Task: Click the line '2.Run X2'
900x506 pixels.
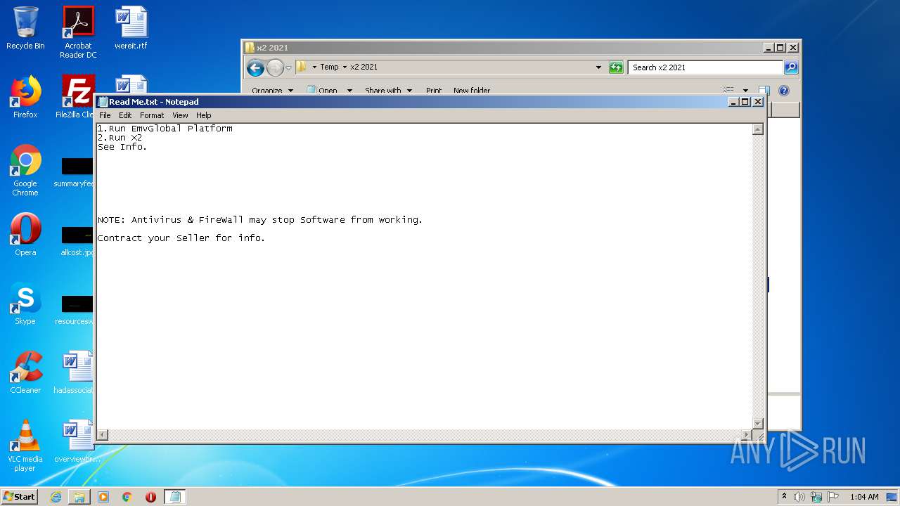Action: point(120,138)
